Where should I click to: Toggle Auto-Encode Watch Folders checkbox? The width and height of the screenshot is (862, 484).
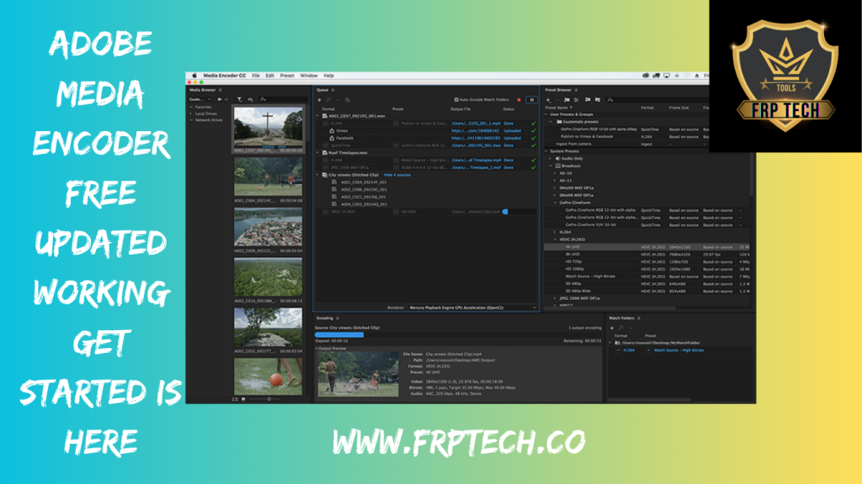pyautogui.click(x=455, y=99)
